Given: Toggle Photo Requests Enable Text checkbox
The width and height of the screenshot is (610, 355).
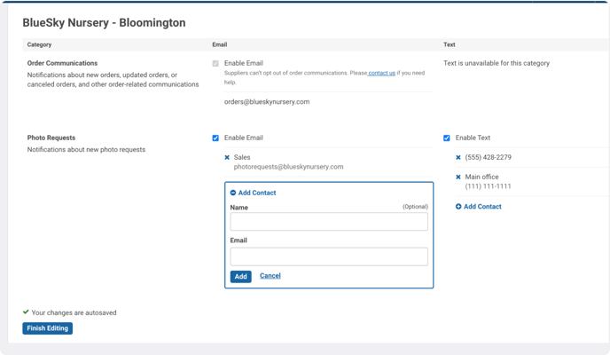Looking at the screenshot, I should click(447, 138).
